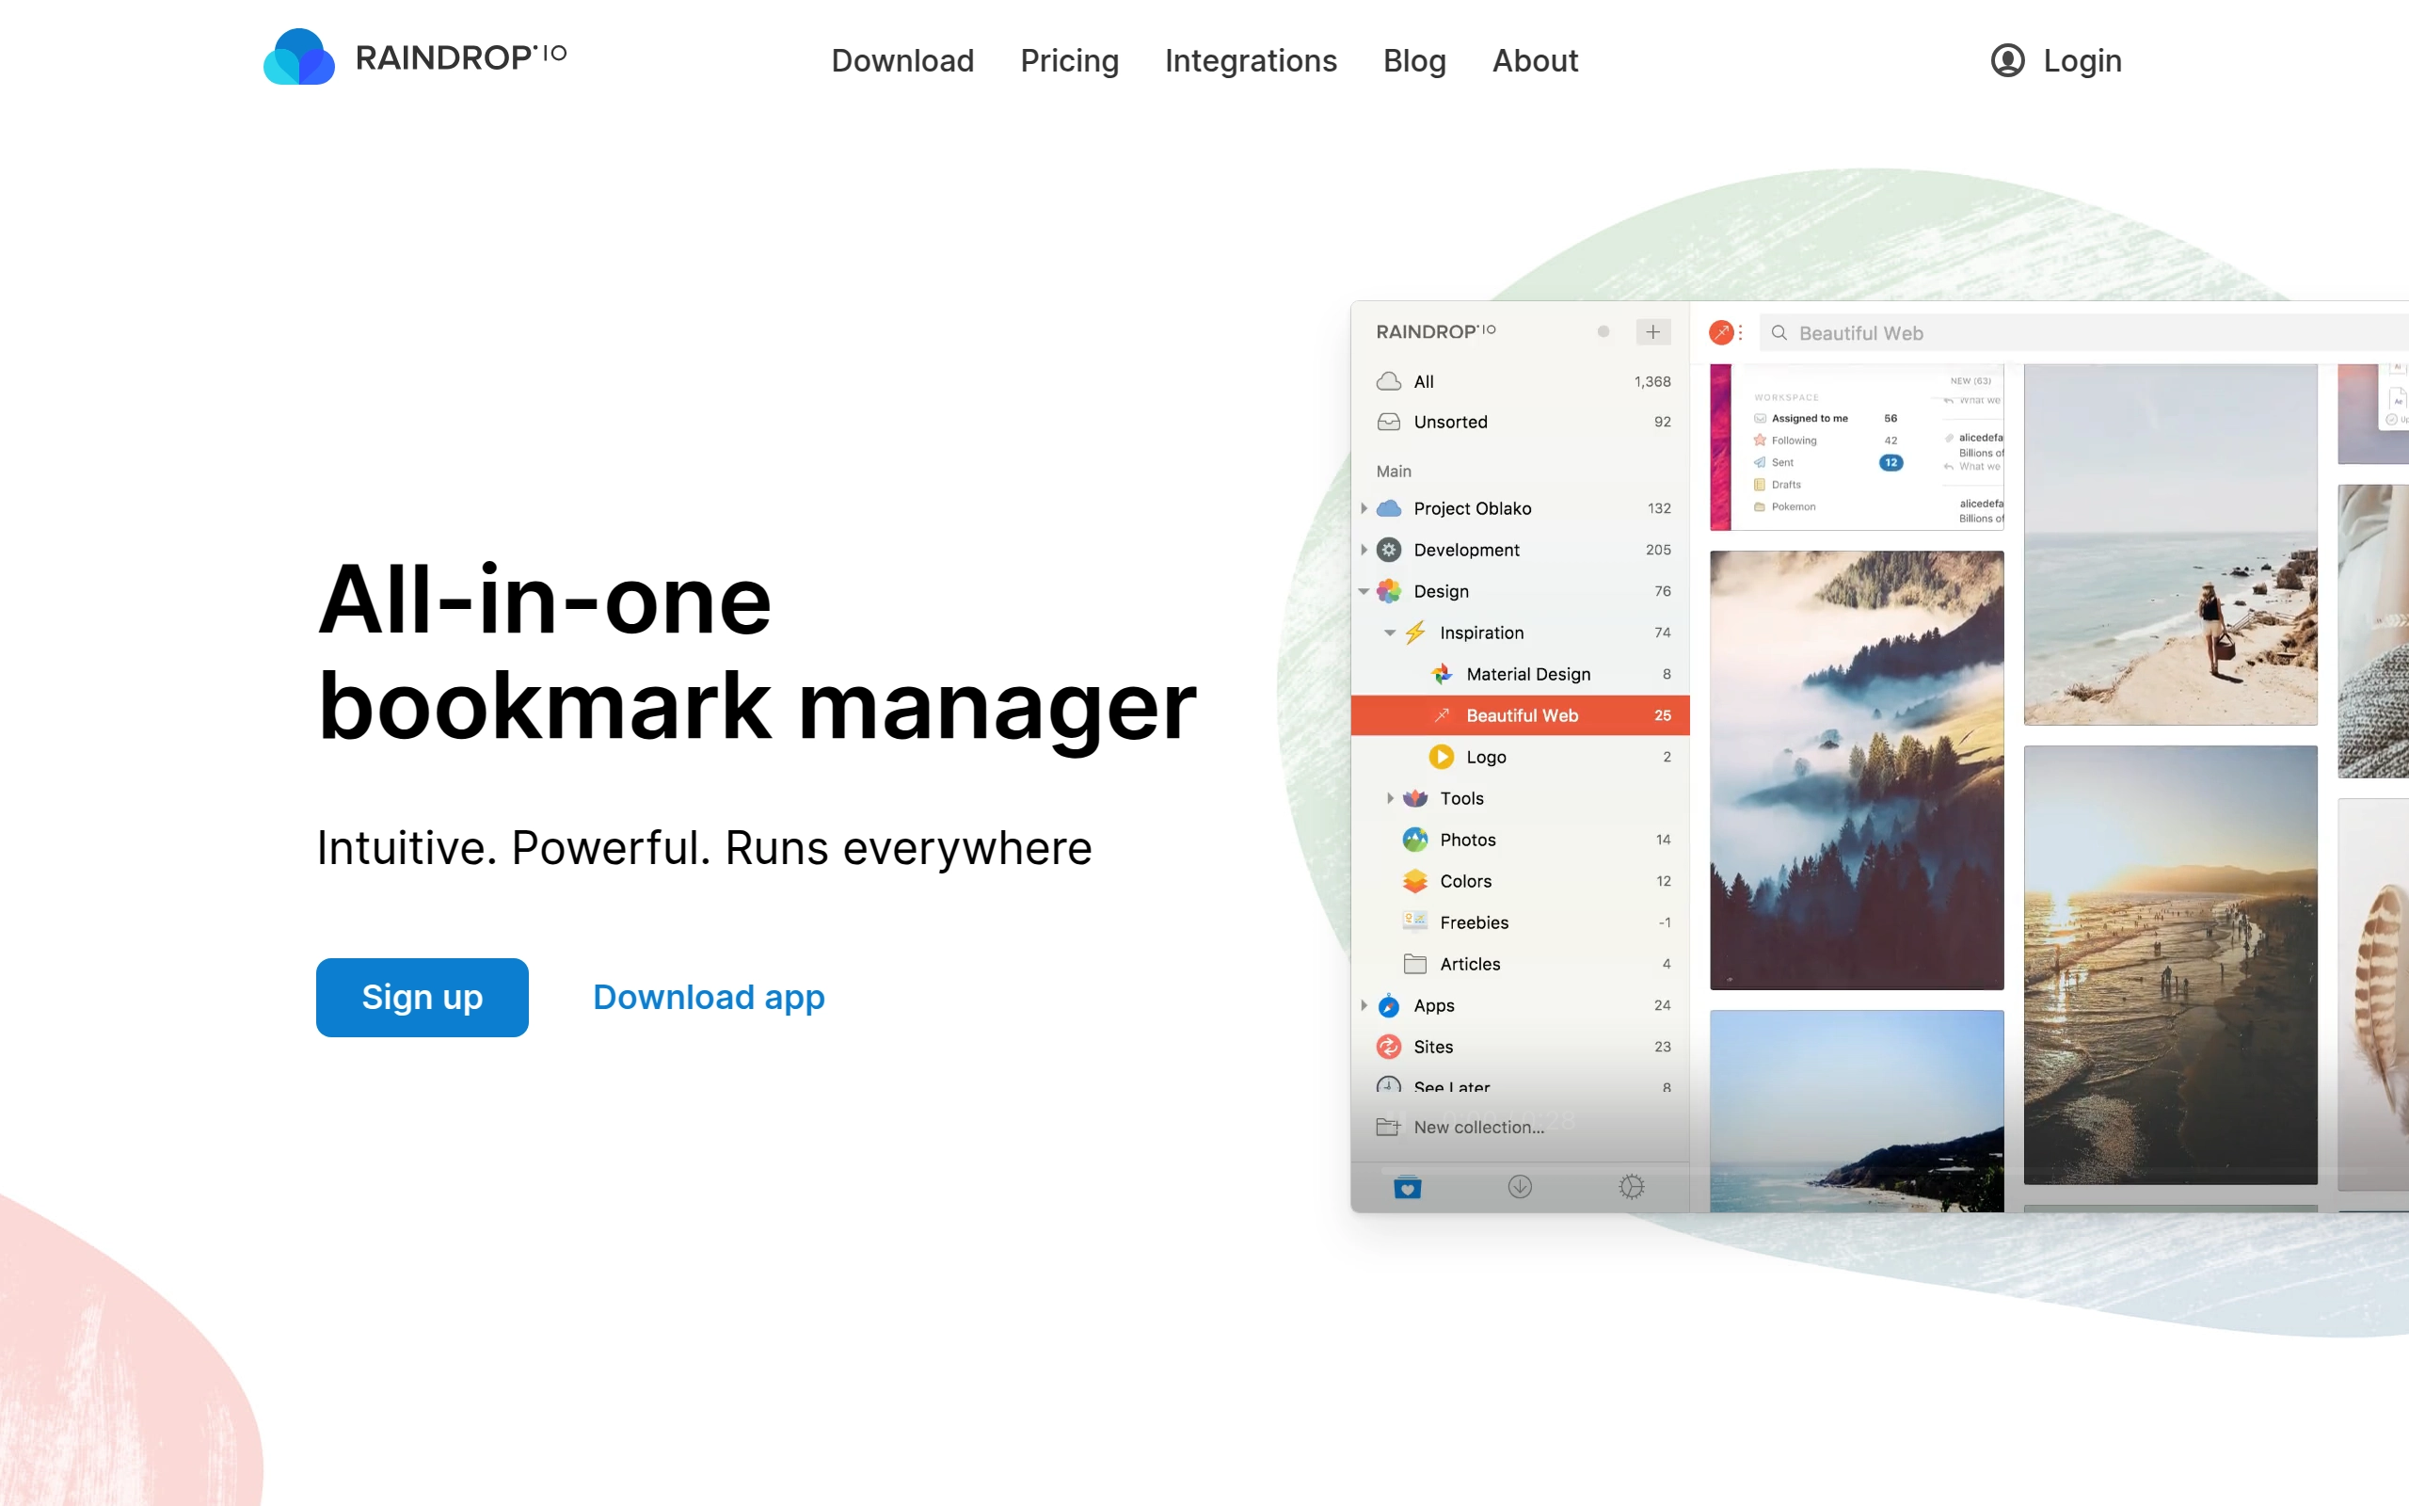Open the Download app link
This screenshot has height=1506, width=2409.
coord(708,997)
